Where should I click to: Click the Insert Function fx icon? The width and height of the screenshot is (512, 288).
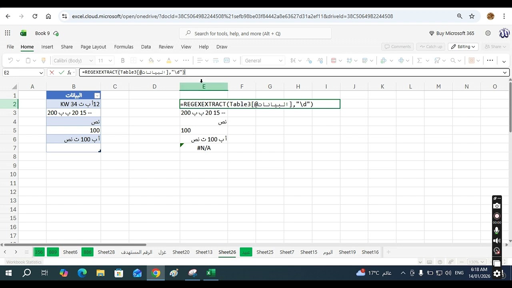(70, 72)
